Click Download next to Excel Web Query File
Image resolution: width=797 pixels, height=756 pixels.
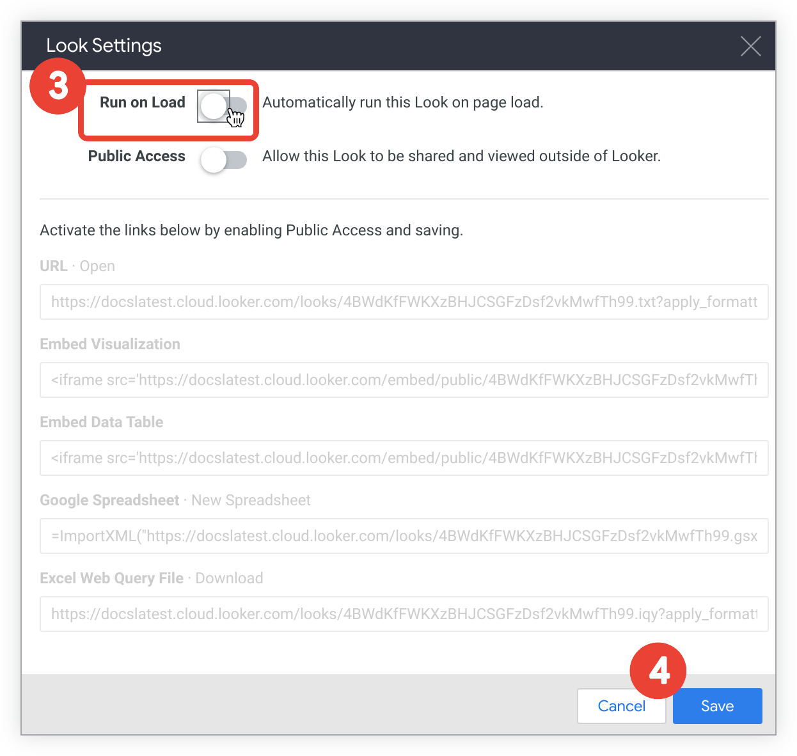(229, 578)
